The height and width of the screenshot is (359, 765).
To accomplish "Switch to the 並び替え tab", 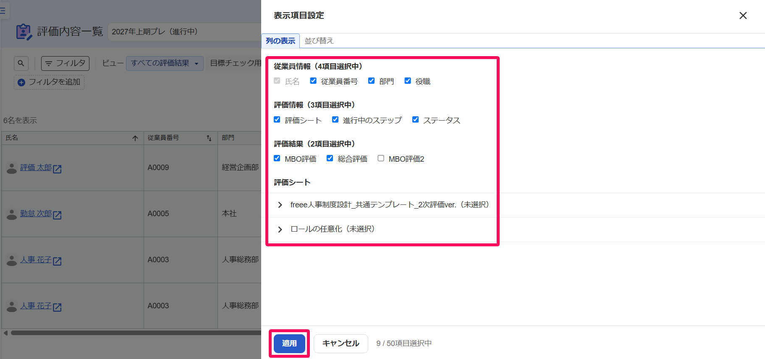I will coord(319,41).
